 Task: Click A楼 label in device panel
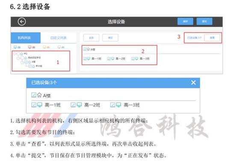click(93, 50)
